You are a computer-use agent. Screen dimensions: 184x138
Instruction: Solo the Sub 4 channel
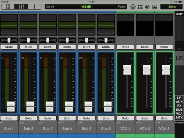(x=67, y=118)
